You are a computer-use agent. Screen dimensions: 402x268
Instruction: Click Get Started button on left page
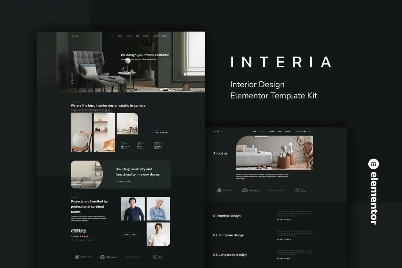pyautogui.click(x=161, y=36)
